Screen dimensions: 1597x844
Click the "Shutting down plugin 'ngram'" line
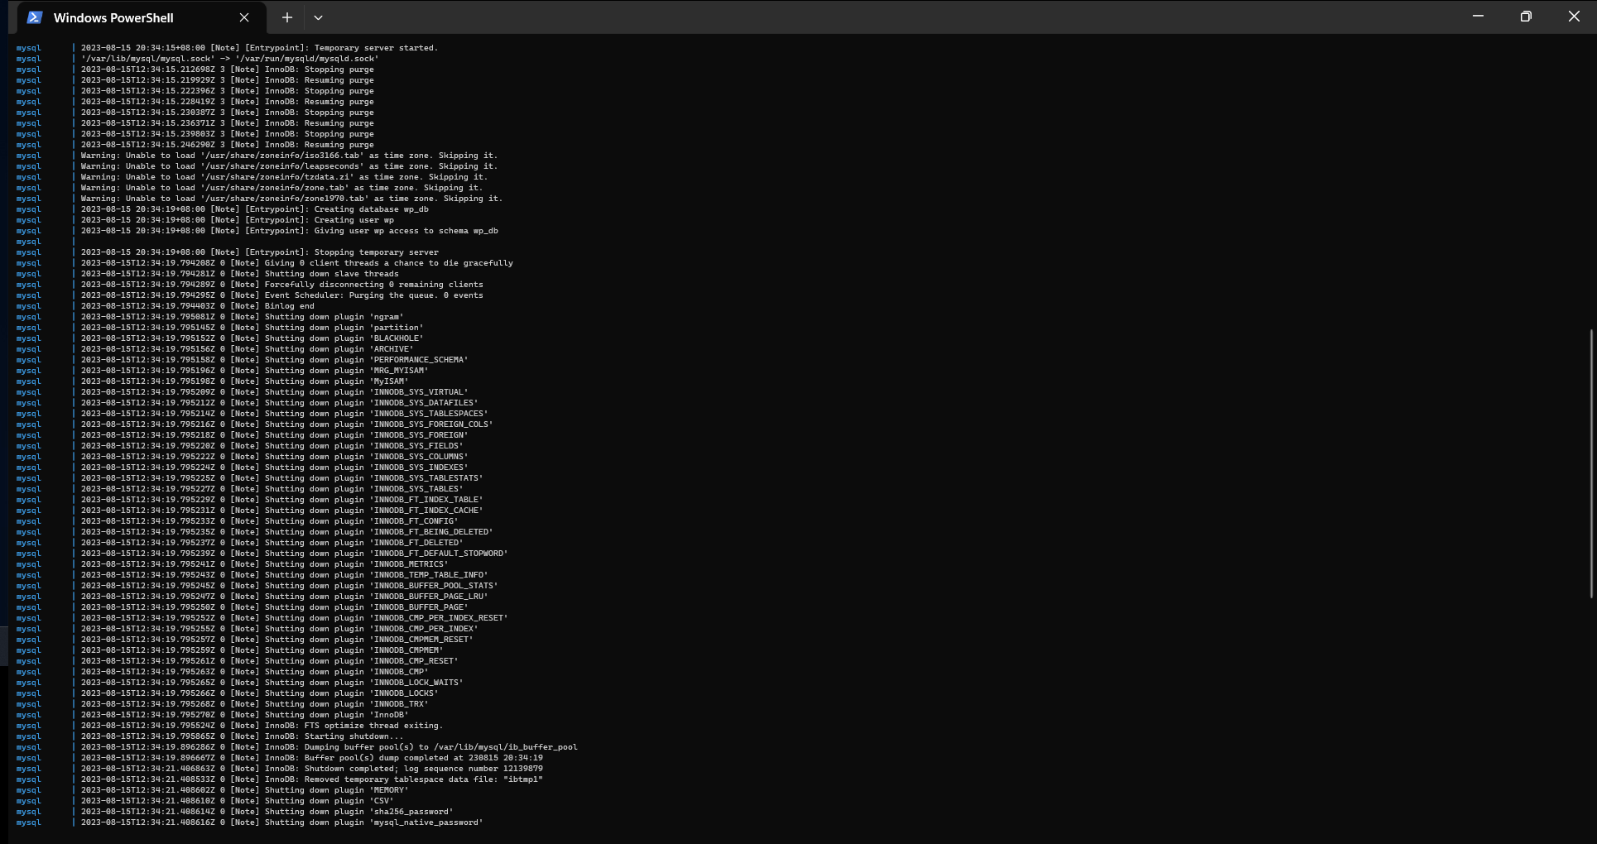click(x=242, y=317)
